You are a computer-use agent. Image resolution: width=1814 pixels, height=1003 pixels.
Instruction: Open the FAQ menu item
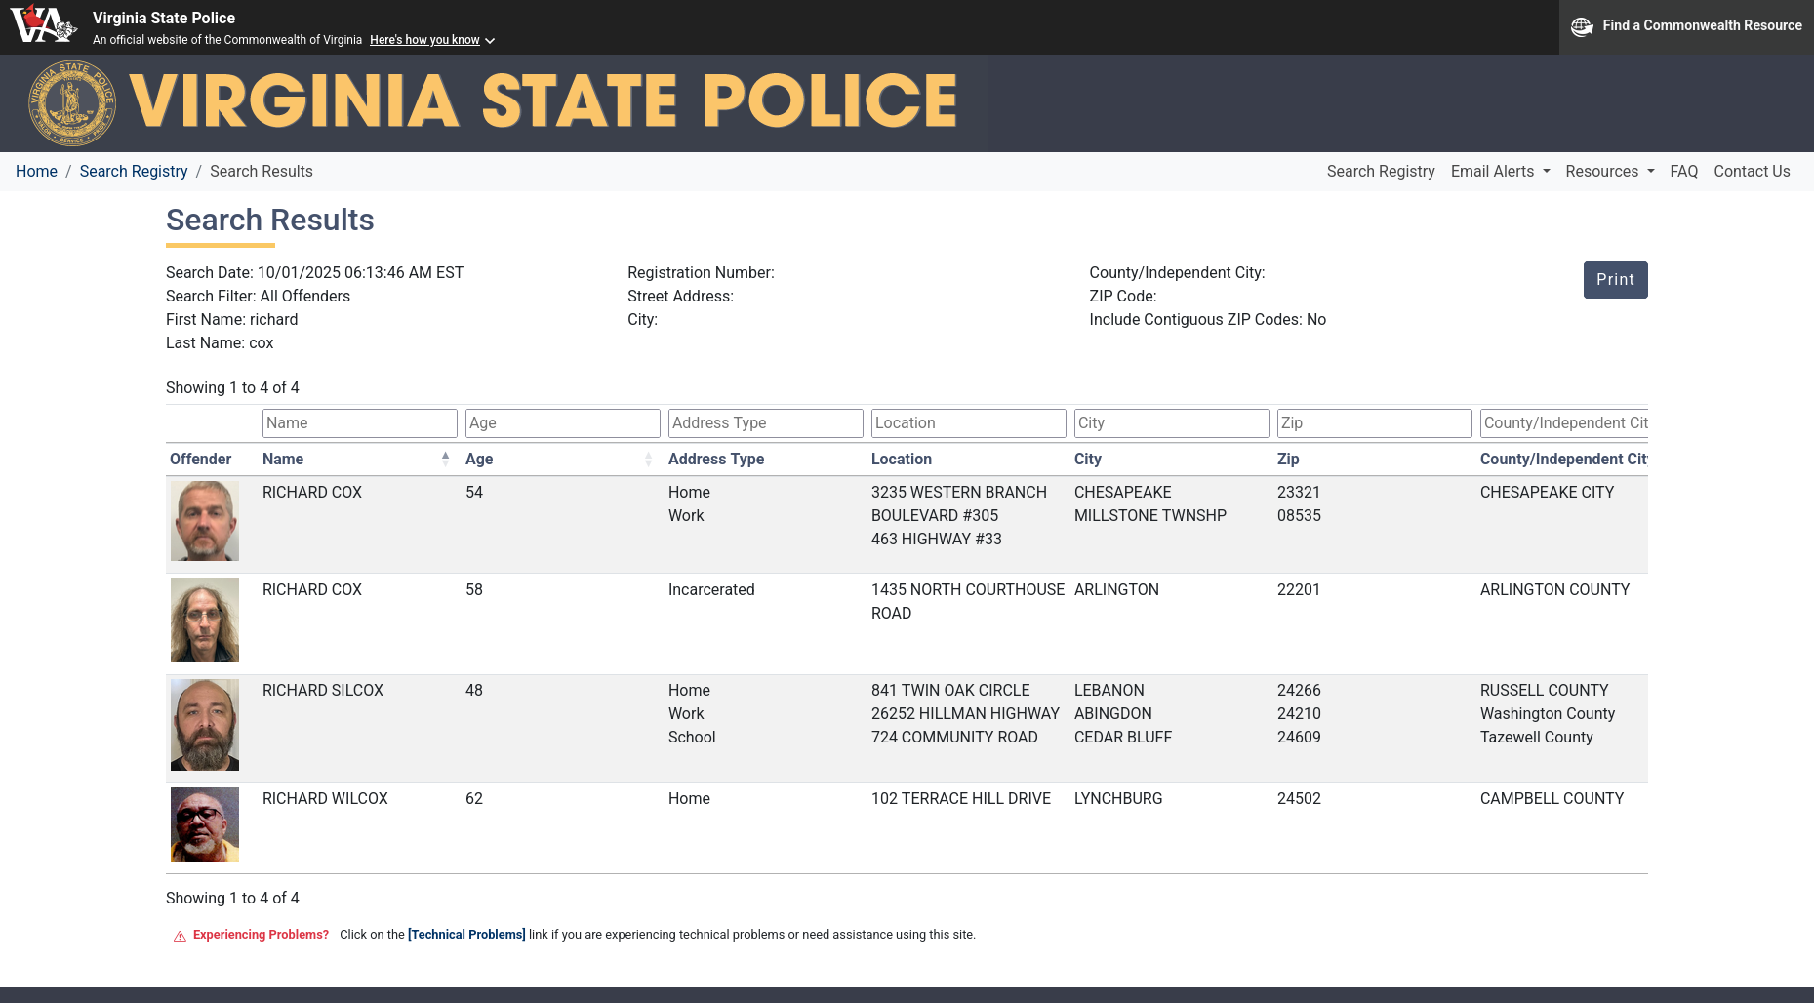coord(1683,171)
